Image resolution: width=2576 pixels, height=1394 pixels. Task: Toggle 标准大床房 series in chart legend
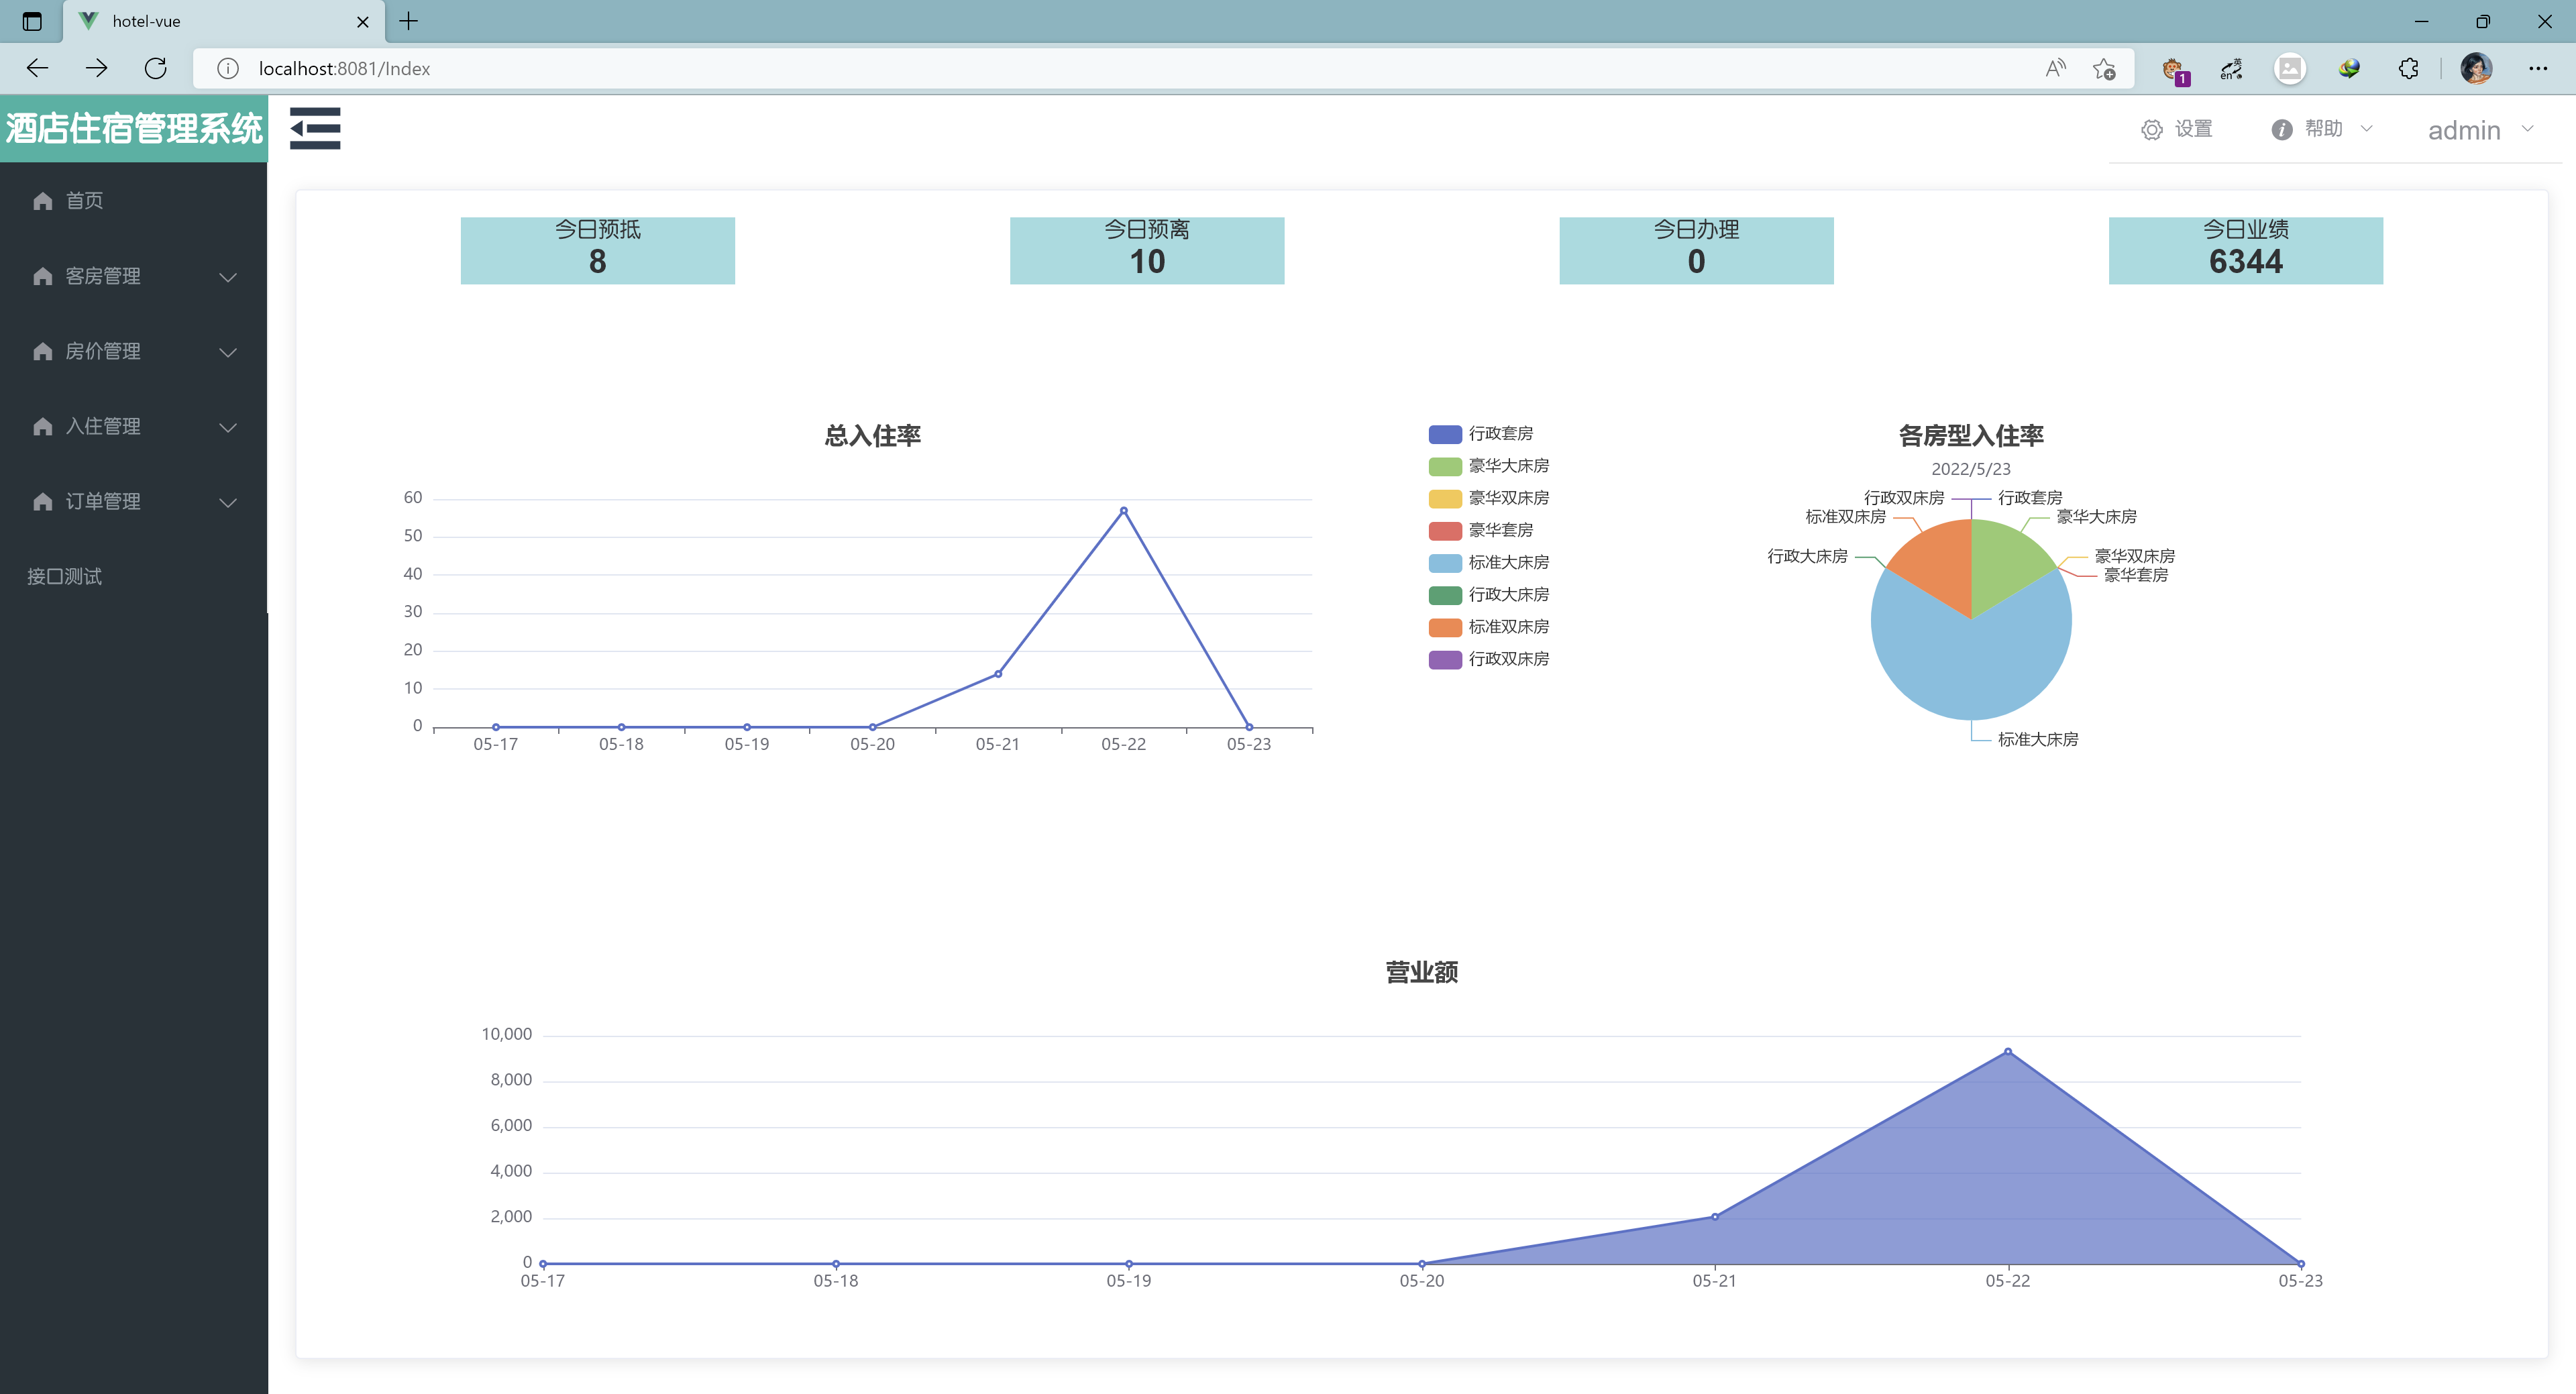(1489, 562)
